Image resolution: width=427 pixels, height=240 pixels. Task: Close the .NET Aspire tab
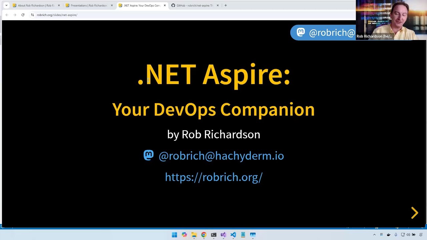pos(164,5)
